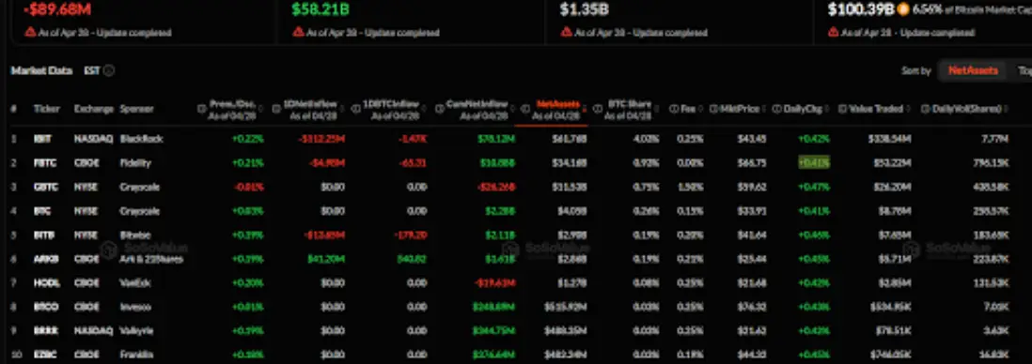Click red warning icon under -$89.68M

(30, 32)
